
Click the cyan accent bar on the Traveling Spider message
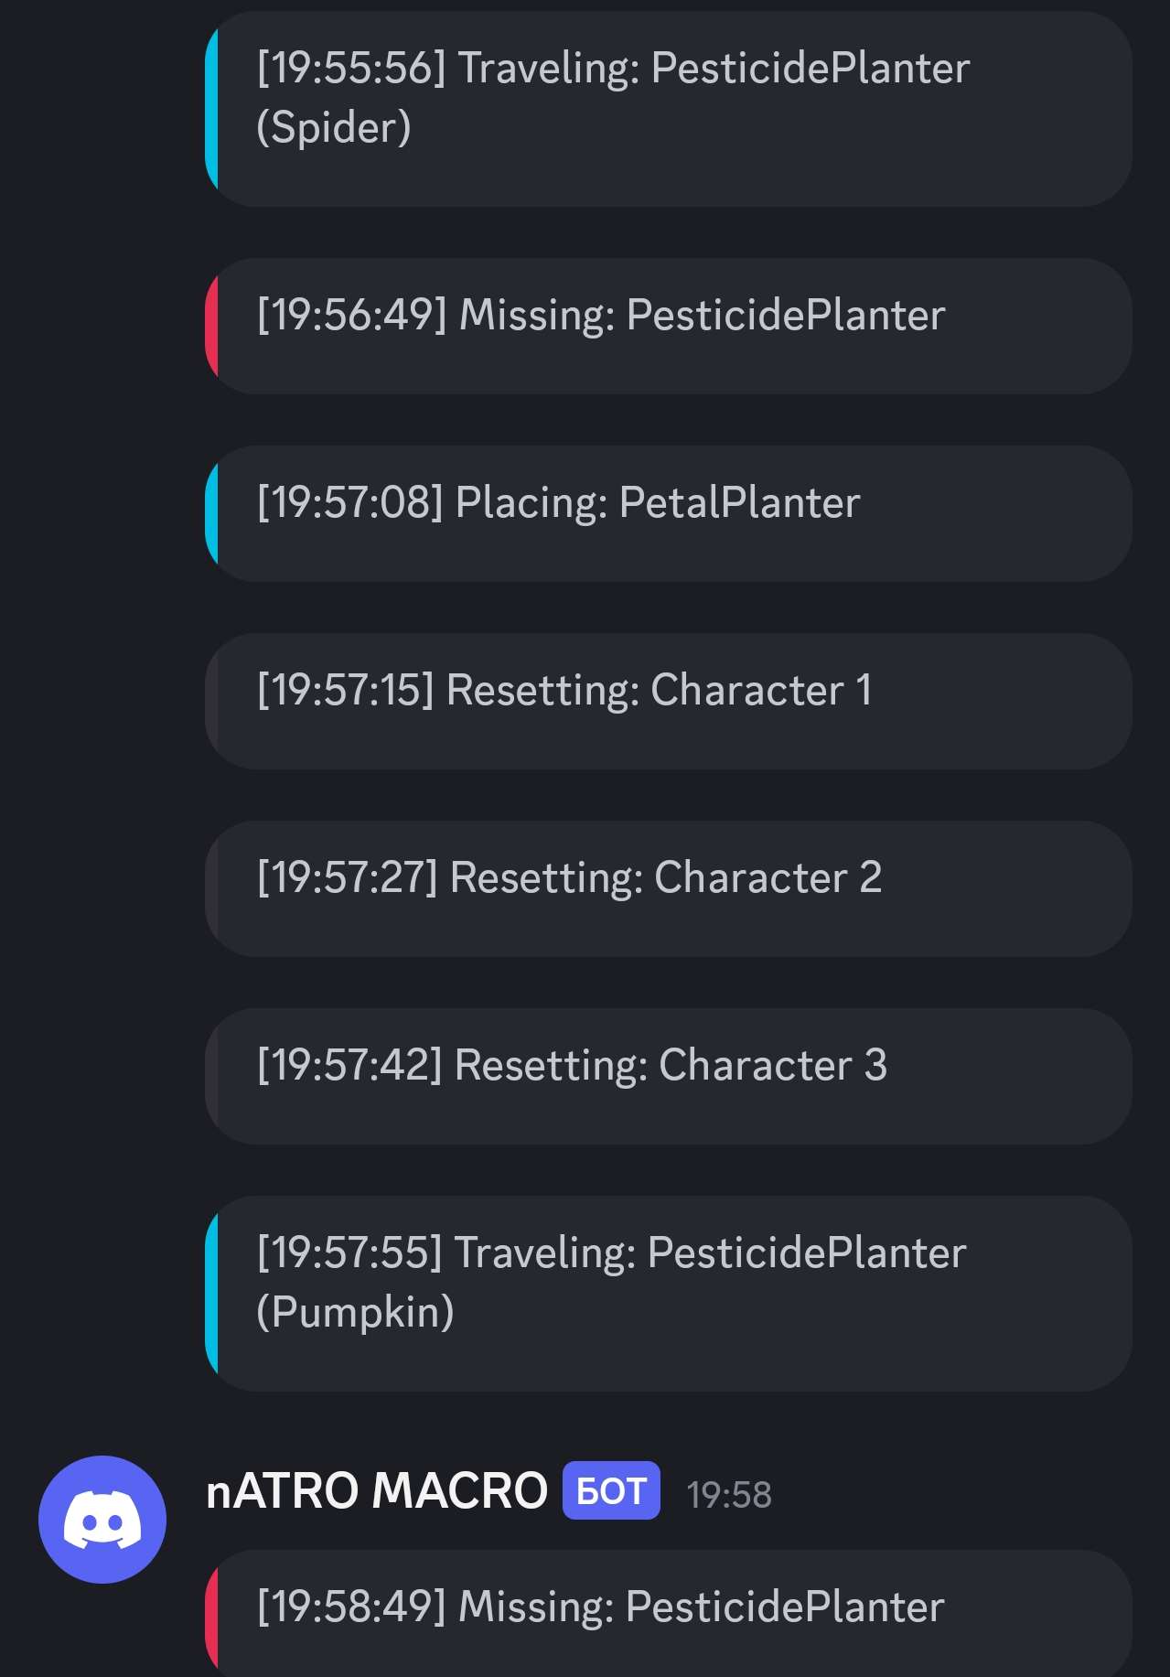(x=214, y=108)
